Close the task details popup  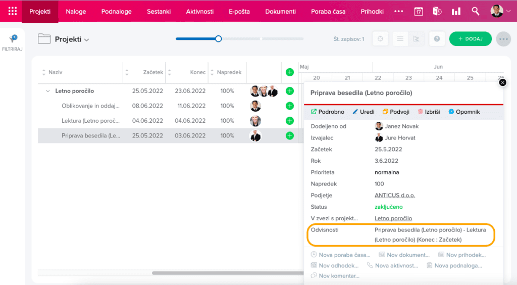click(x=502, y=82)
